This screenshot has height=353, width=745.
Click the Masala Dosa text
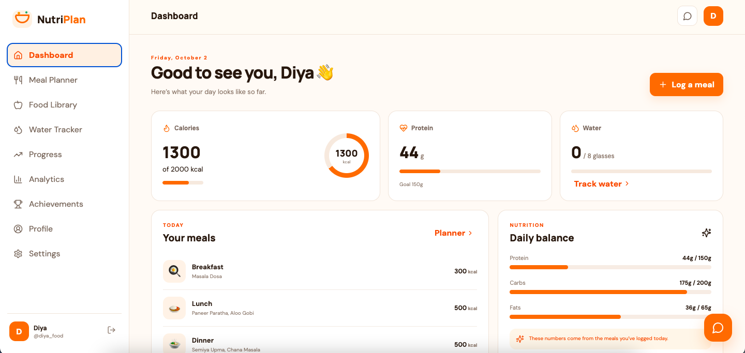coord(207,277)
